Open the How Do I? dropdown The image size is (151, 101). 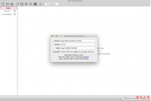point(52,4)
